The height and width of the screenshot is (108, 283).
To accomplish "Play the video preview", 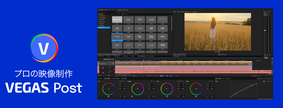I will pyautogui.click(x=215, y=52).
